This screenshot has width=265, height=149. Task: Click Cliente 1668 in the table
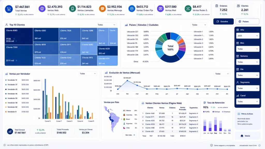click(150, 113)
